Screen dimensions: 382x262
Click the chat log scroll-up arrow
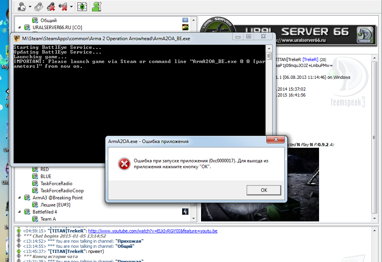(x=375, y=230)
